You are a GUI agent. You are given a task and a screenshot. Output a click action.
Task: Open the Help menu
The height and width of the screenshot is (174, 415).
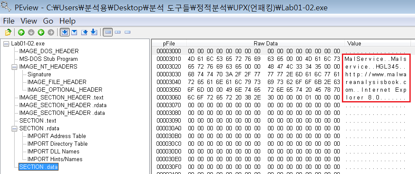coord(68,21)
